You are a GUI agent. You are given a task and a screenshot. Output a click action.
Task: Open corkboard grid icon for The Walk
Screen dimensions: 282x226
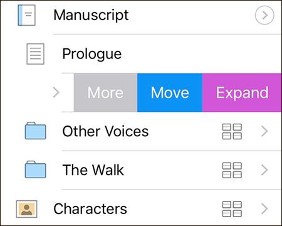pos(232,170)
